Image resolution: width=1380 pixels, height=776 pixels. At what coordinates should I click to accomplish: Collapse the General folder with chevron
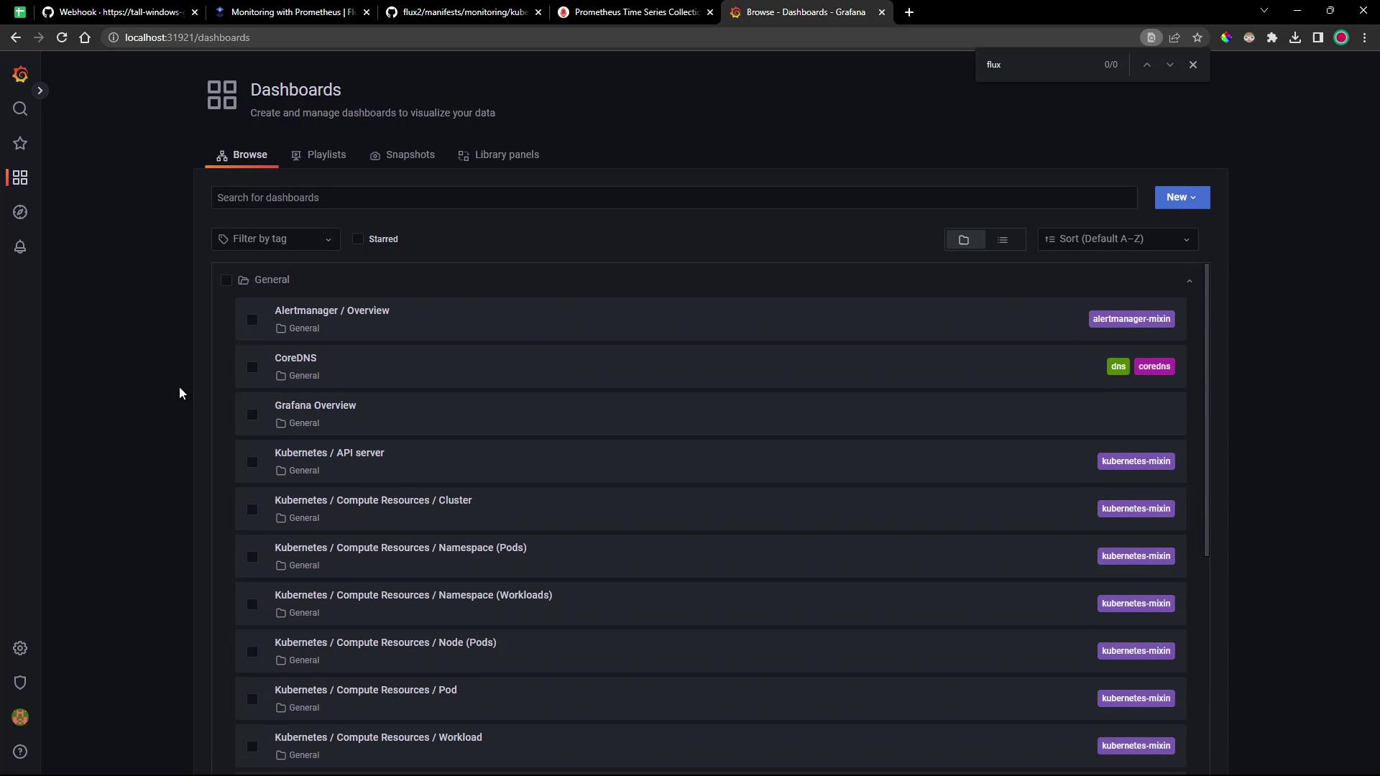[1189, 281]
